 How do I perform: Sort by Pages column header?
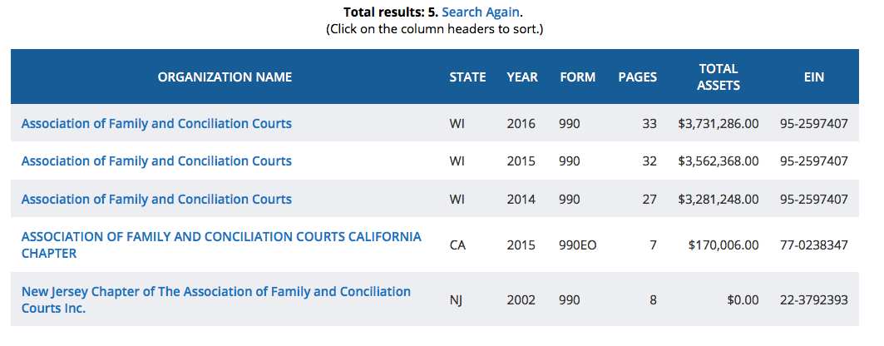pyautogui.click(x=637, y=77)
